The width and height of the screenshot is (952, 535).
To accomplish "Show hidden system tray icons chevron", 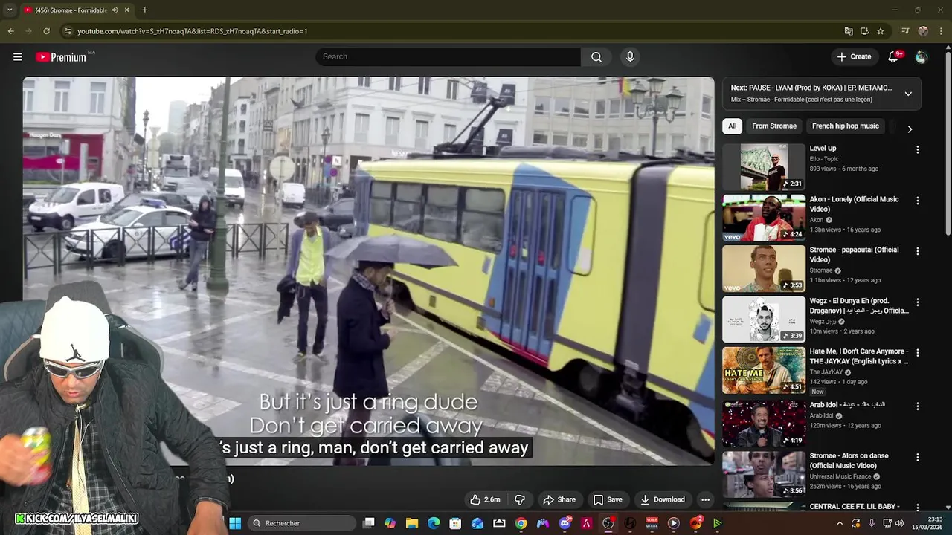I will point(840,524).
